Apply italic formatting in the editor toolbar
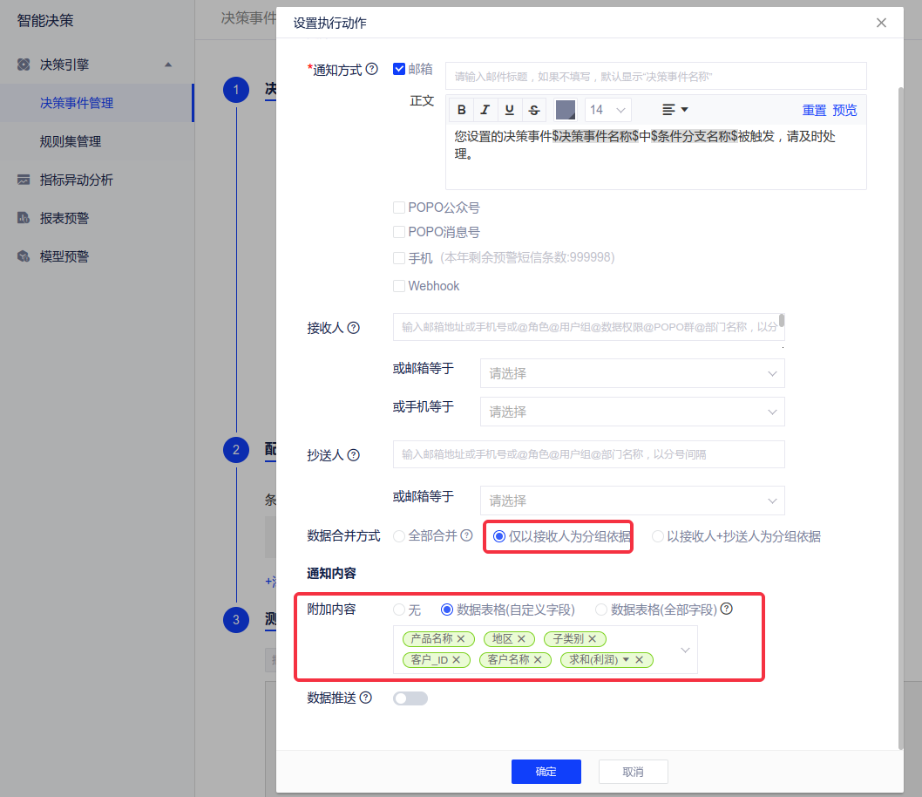Screen dimensions: 922x797 485,110
